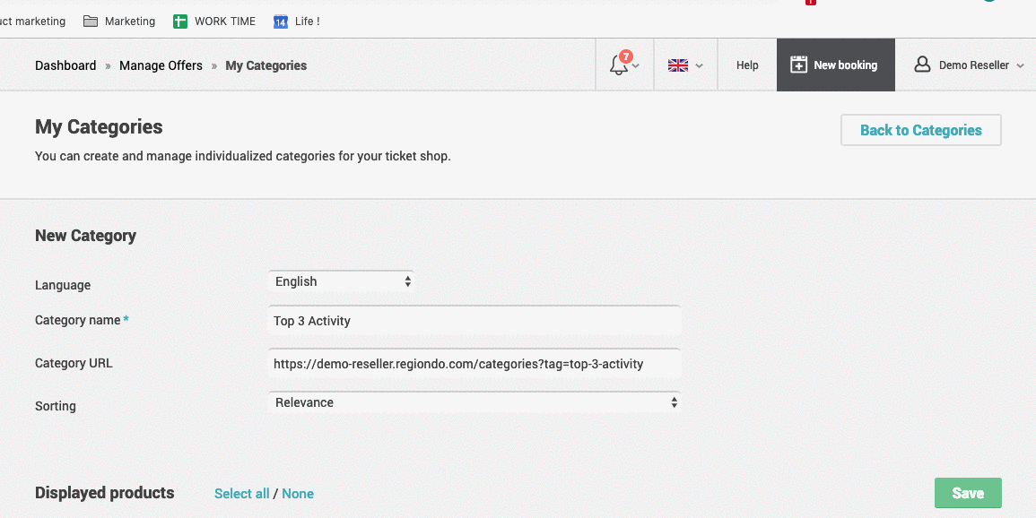Screen dimensions: 1036x518
Task: Expand the Demo Reseller account chevron
Action: click(x=1020, y=66)
